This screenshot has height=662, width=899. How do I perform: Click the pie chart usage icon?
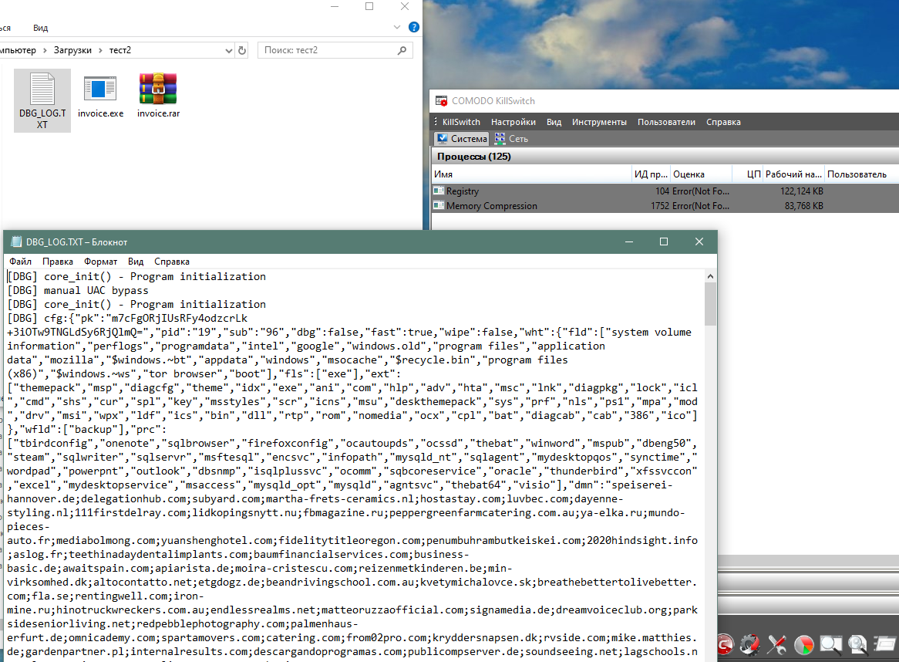coord(804,646)
